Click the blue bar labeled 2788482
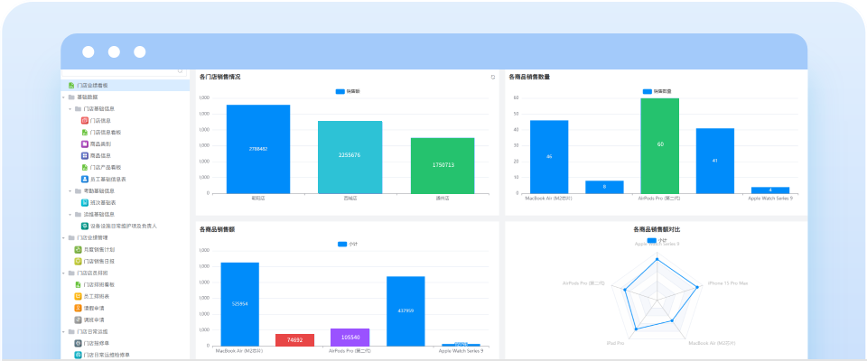The height and width of the screenshot is (361, 867). click(x=258, y=149)
